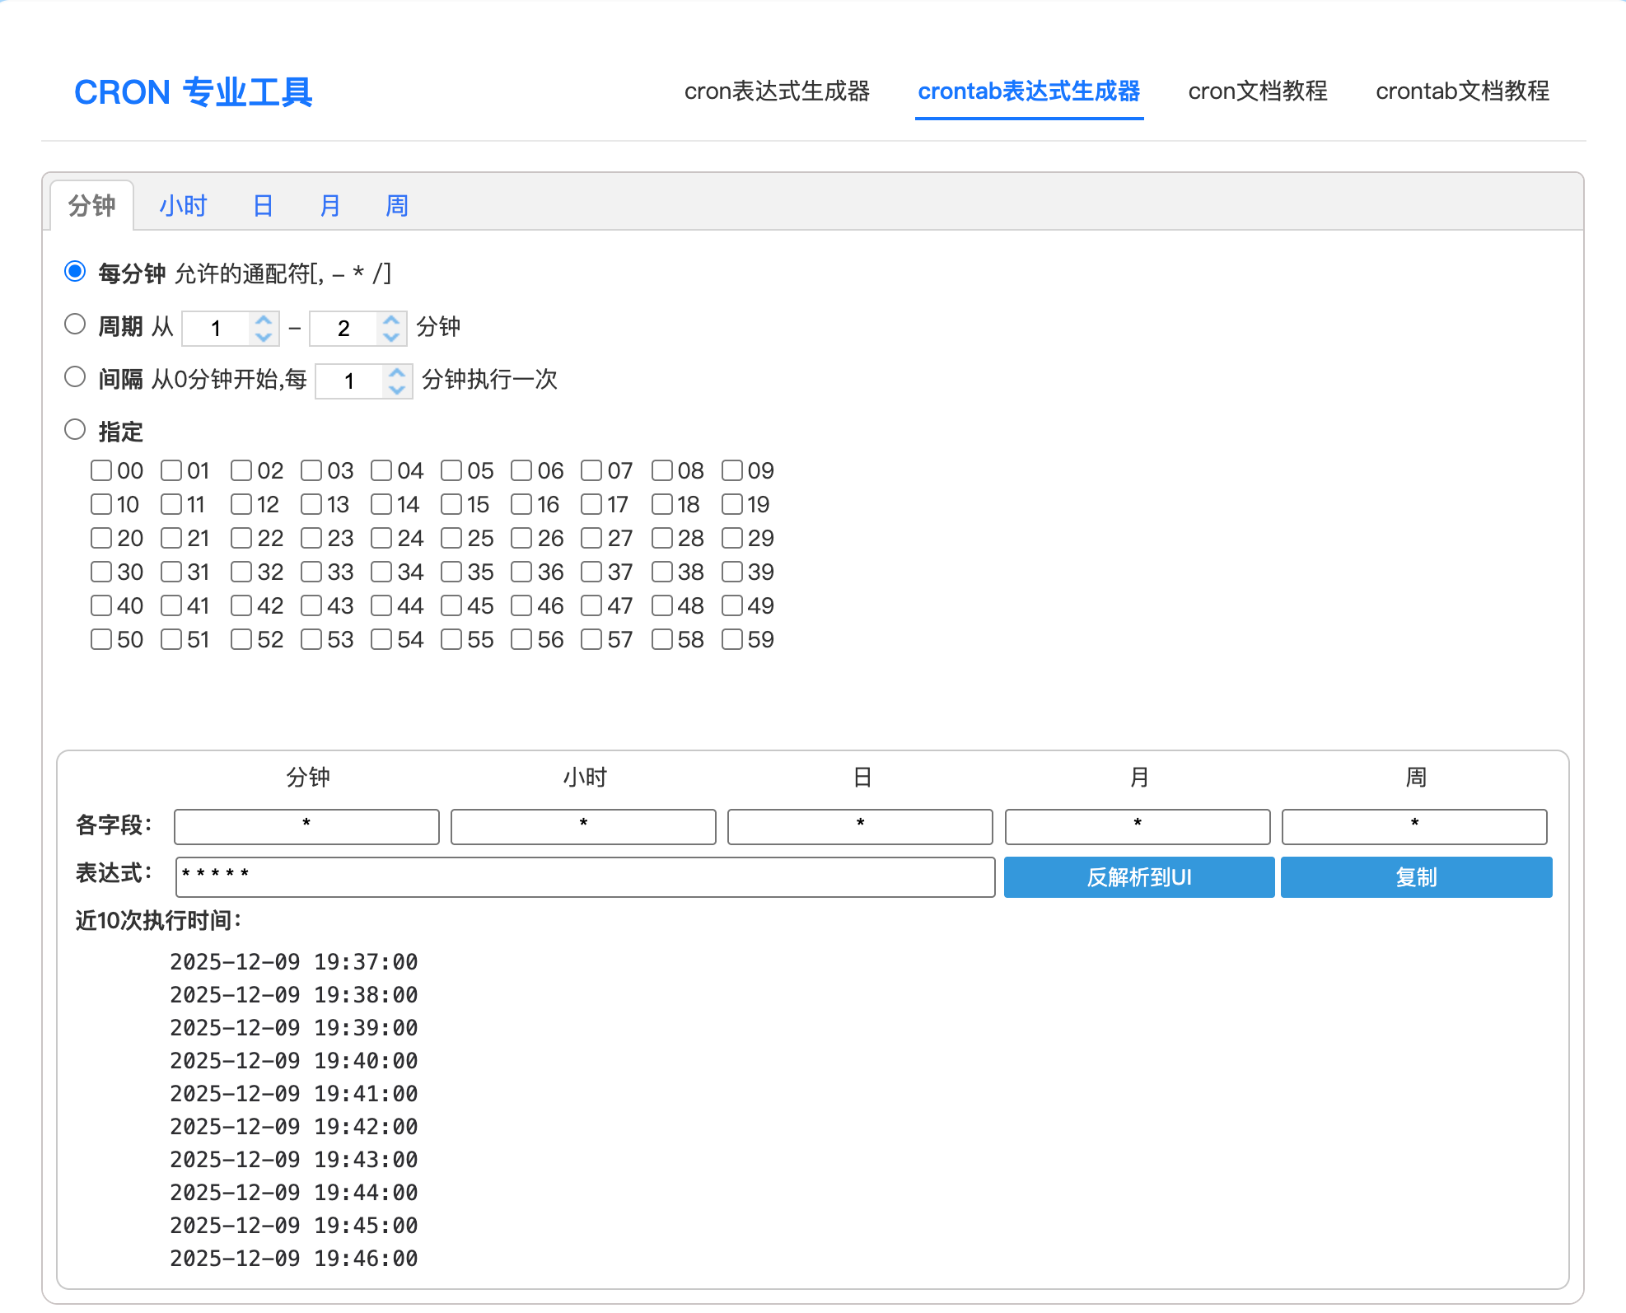Select the 周期 radio option
The width and height of the screenshot is (1626, 1313).
75,325
